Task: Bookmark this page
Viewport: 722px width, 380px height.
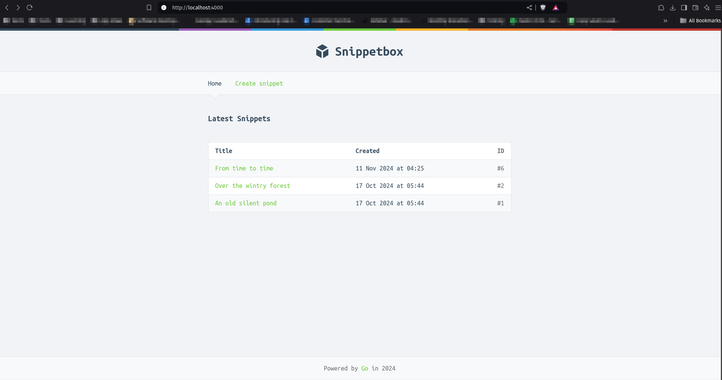Action: point(149,7)
